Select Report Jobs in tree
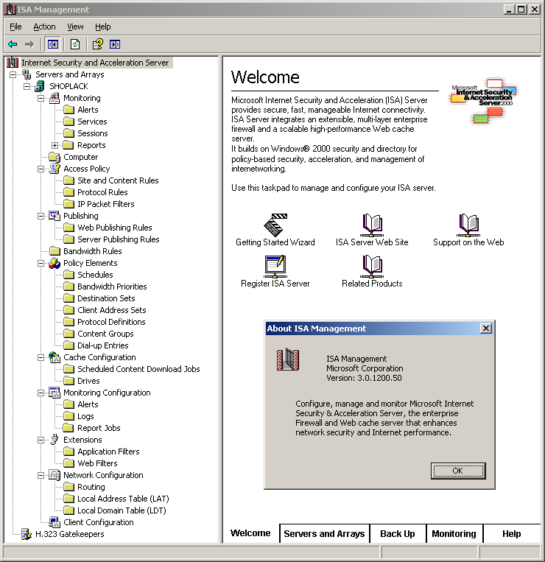The width and height of the screenshot is (545, 562). pyautogui.click(x=99, y=428)
